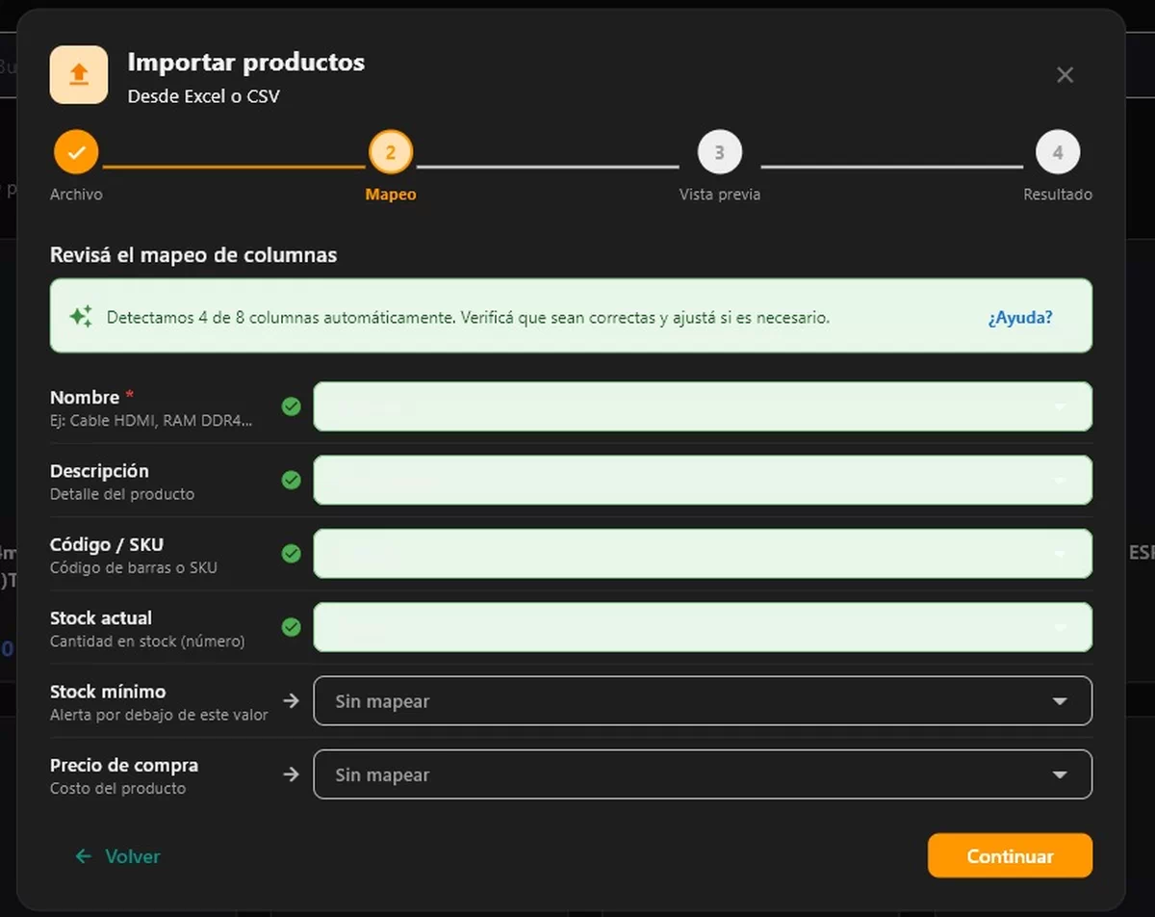
Task: Click the 'Importar productos' title text
Action: coord(246,63)
